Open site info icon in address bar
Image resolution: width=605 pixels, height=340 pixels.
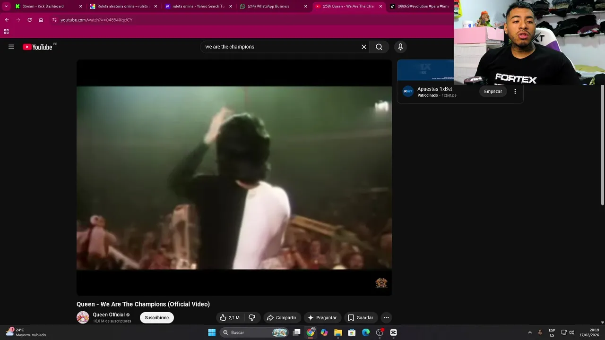pyautogui.click(x=54, y=20)
